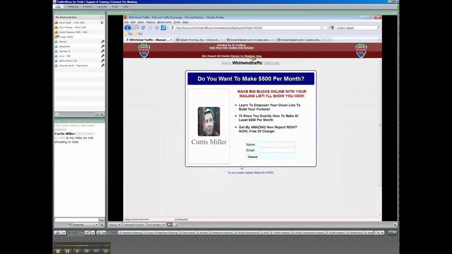
Task: Click the chat message input box
Action: (77, 220)
